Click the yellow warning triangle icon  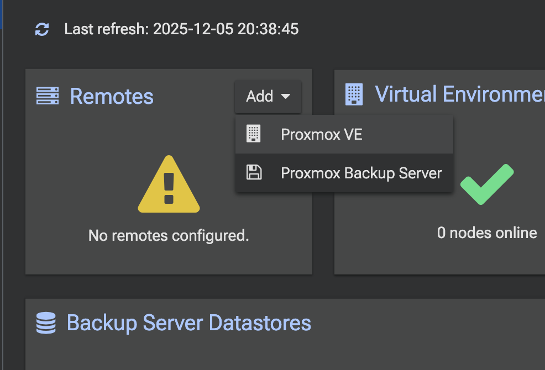(169, 186)
